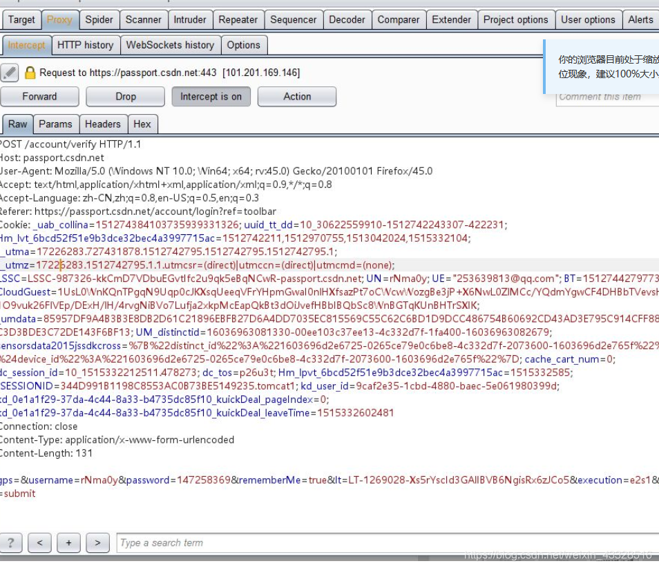The image size is (659, 568).
Task: Drop the intercepted request
Action: (x=125, y=97)
